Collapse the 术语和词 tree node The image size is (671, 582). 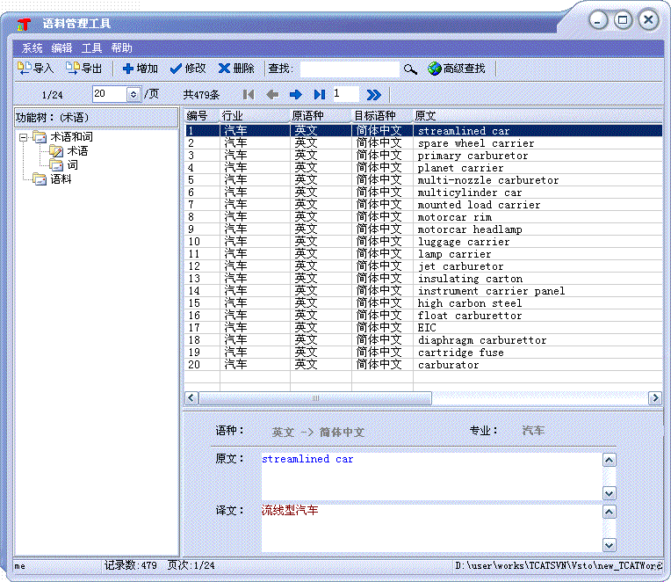pyautogui.click(x=24, y=137)
